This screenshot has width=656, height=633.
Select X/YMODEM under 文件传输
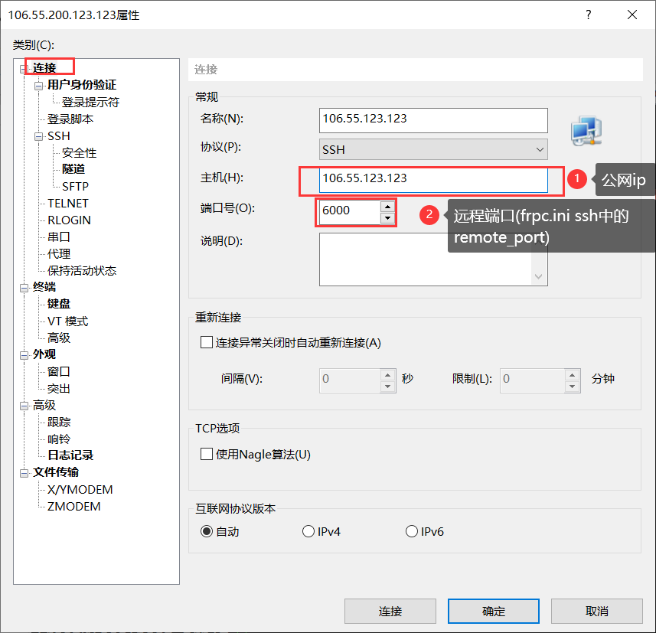[80, 490]
